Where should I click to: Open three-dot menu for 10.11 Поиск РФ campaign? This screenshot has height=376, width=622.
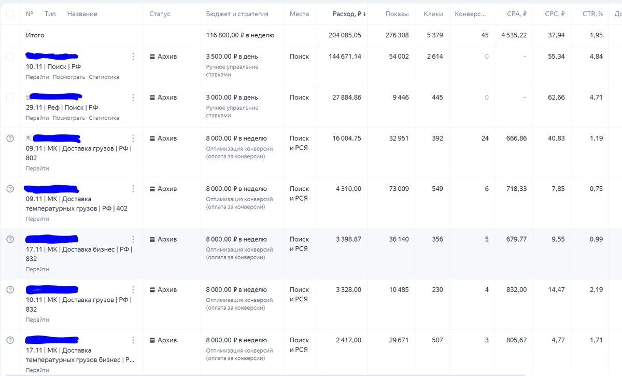(133, 57)
